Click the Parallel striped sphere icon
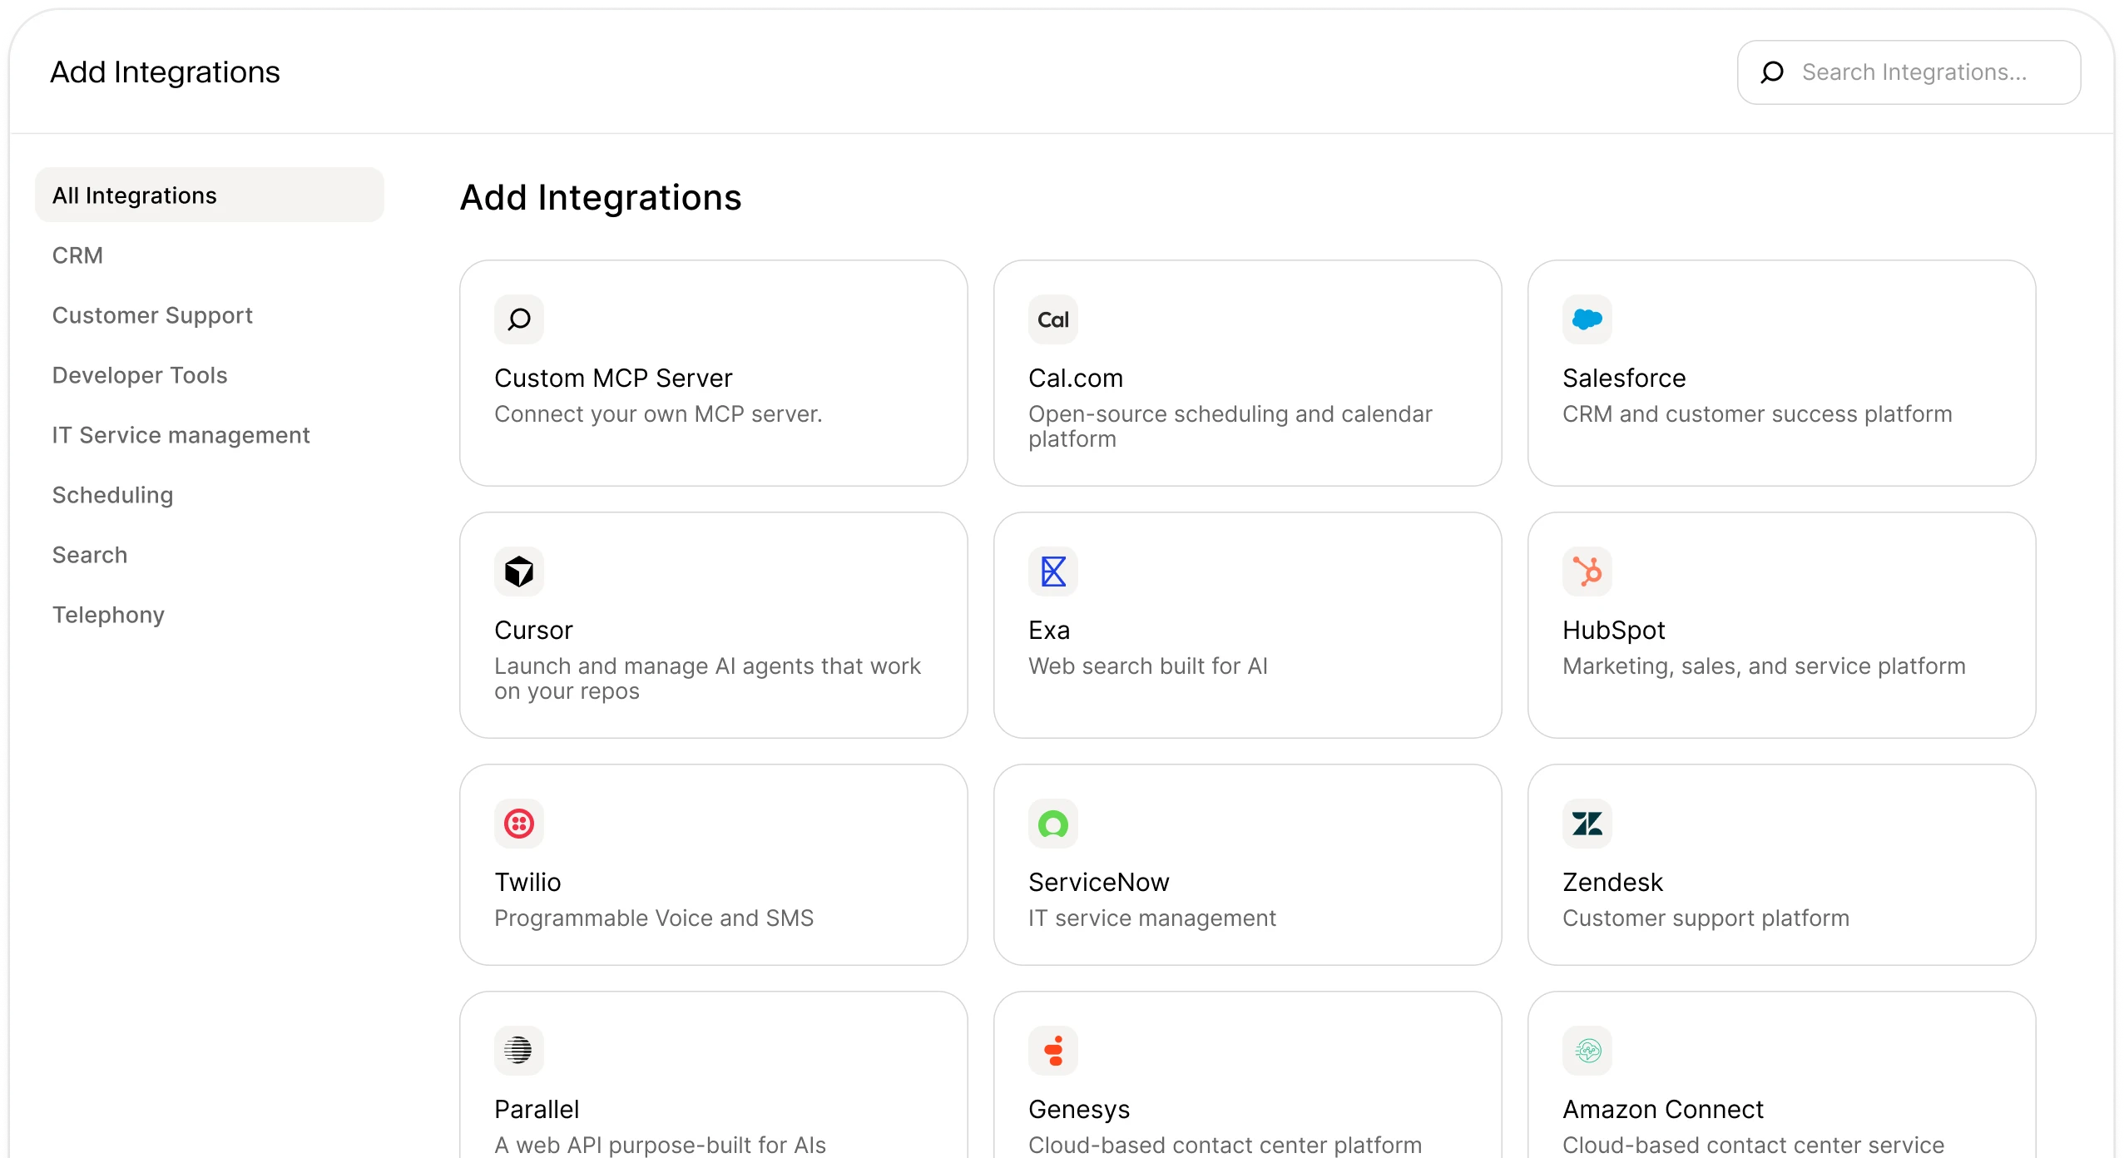This screenshot has height=1158, width=2124. [519, 1051]
